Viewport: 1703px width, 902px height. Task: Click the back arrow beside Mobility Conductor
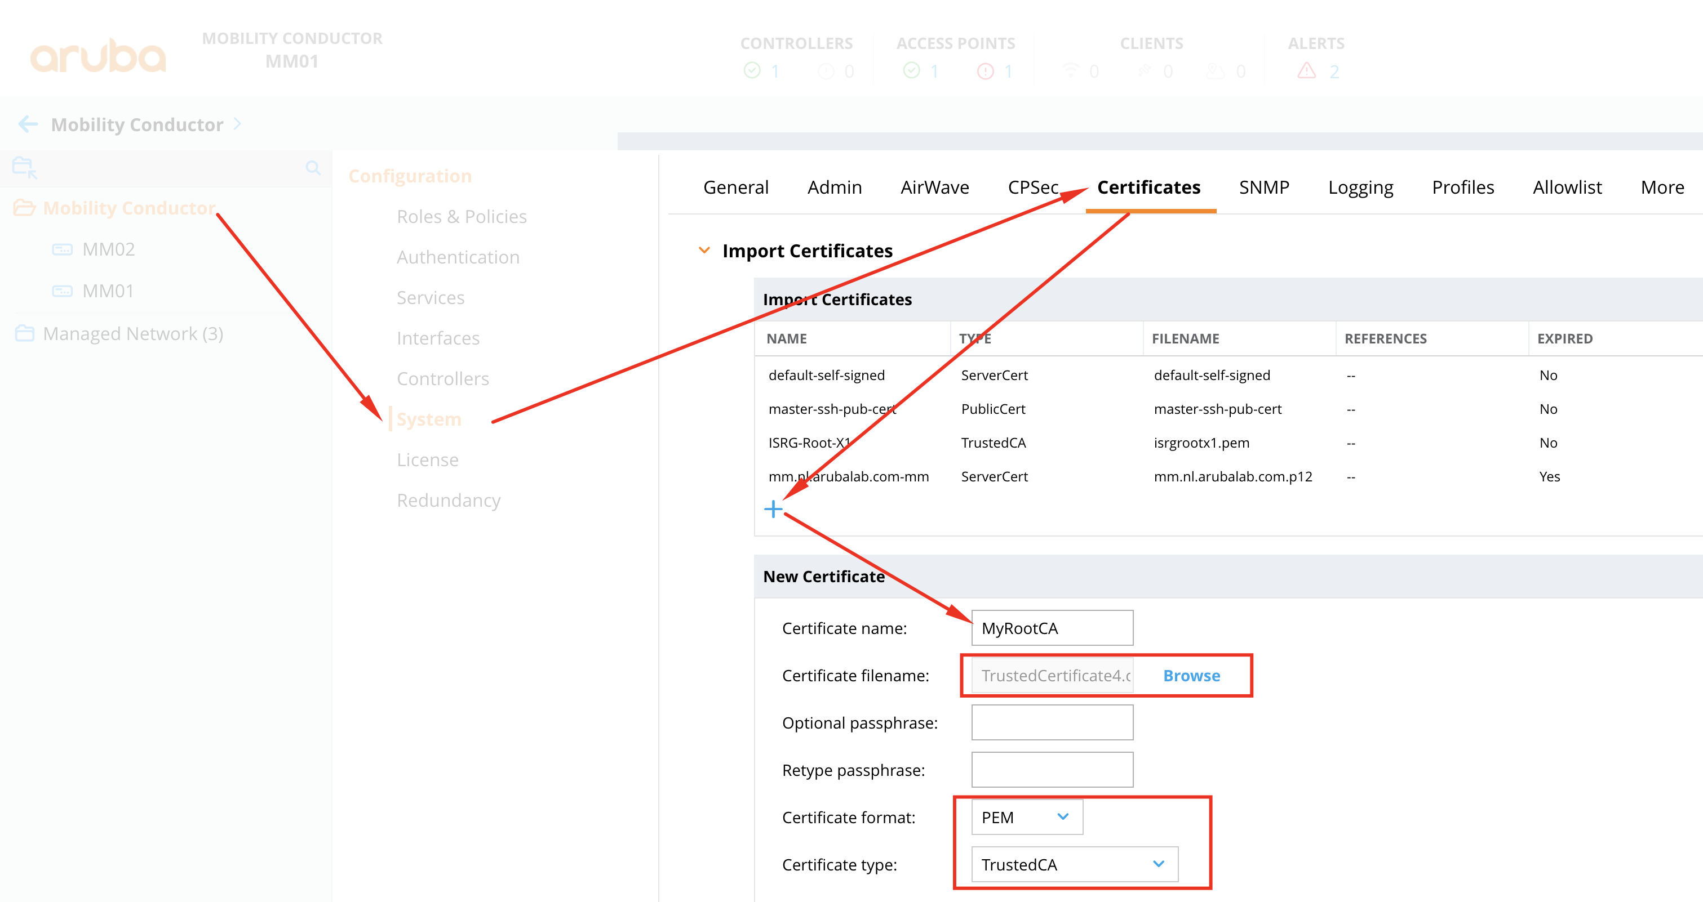tap(28, 124)
